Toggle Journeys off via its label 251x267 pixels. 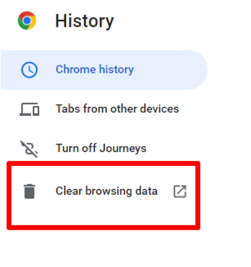[101, 148]
